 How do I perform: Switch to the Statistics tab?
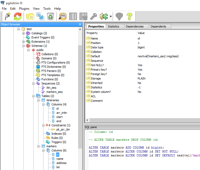(113, 26)
